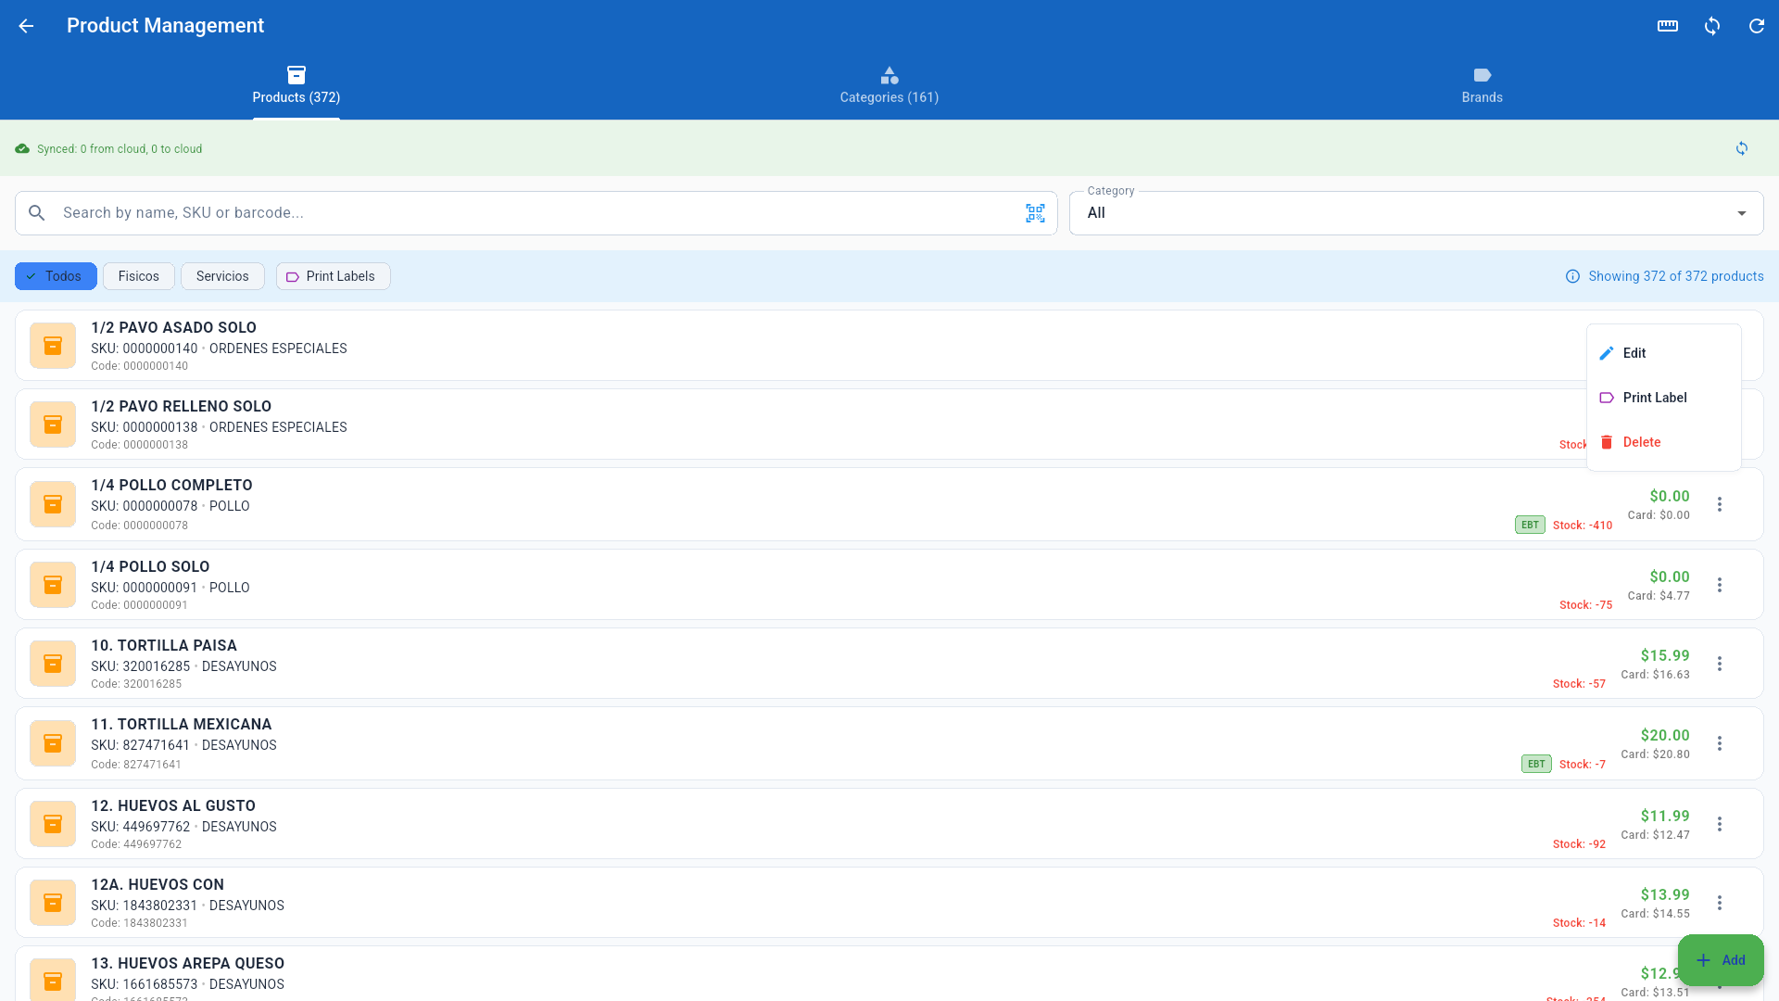
Task: Click the cloud synced status icon
Action: [x=22, y=148]
